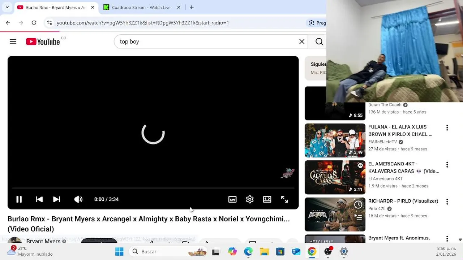Open the YouTube hamburger guide menu

click(x=13, y=42)
